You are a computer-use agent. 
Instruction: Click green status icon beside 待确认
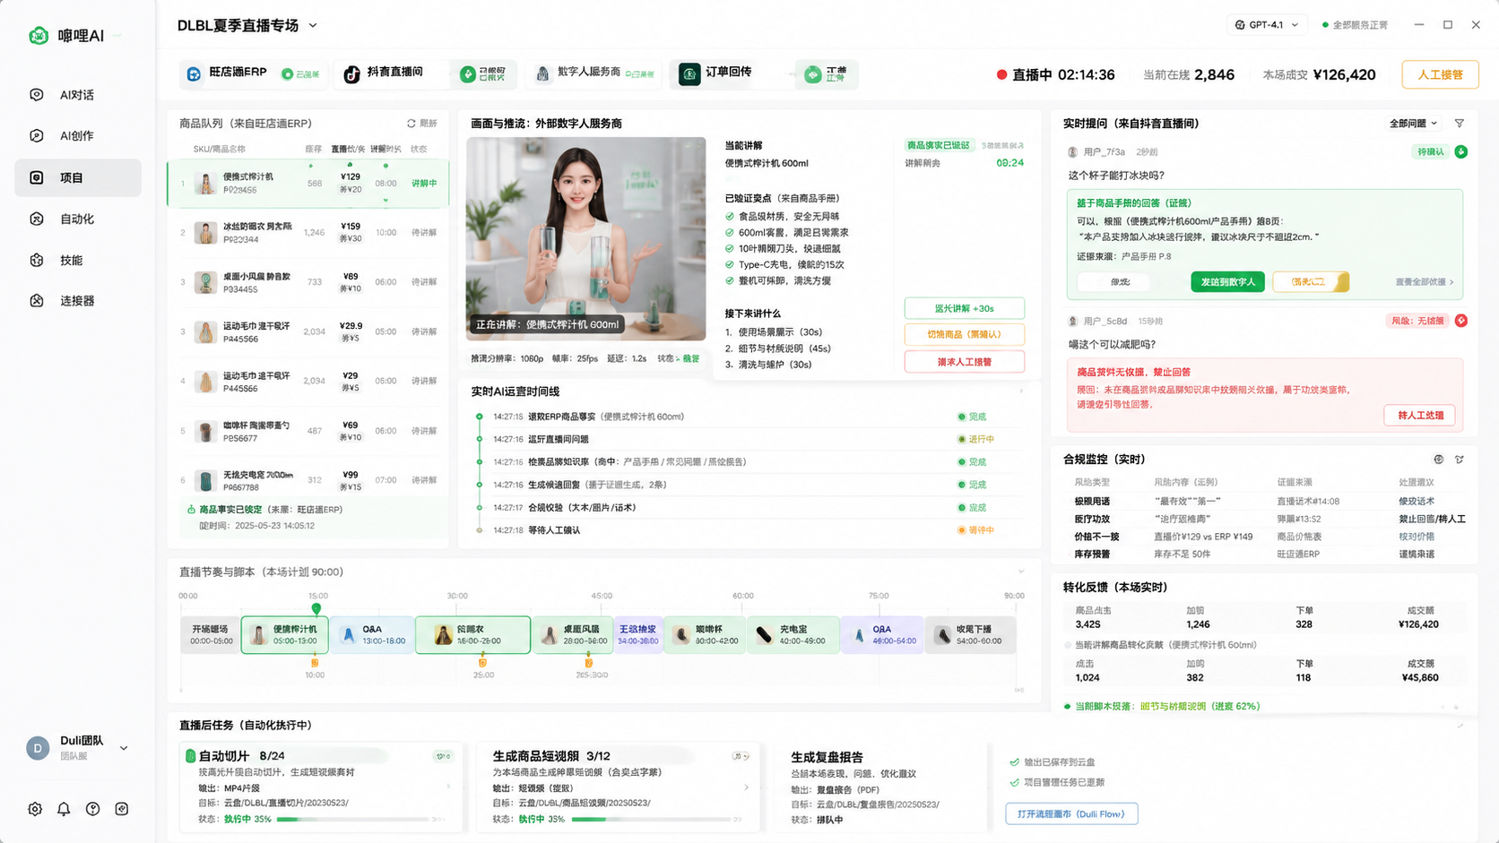click(1461, 152)
